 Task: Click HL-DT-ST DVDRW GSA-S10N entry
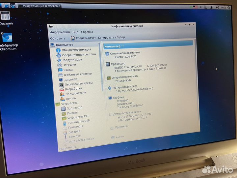tap(134, 116)
